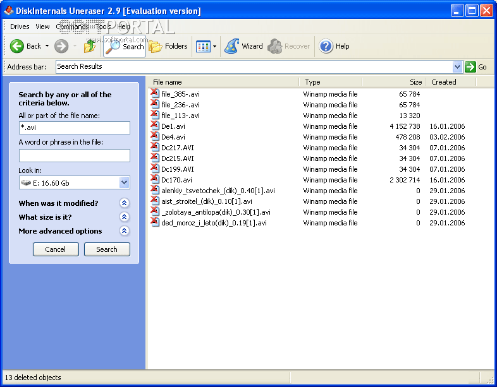Sort by File name column header

tap(223, 82)
